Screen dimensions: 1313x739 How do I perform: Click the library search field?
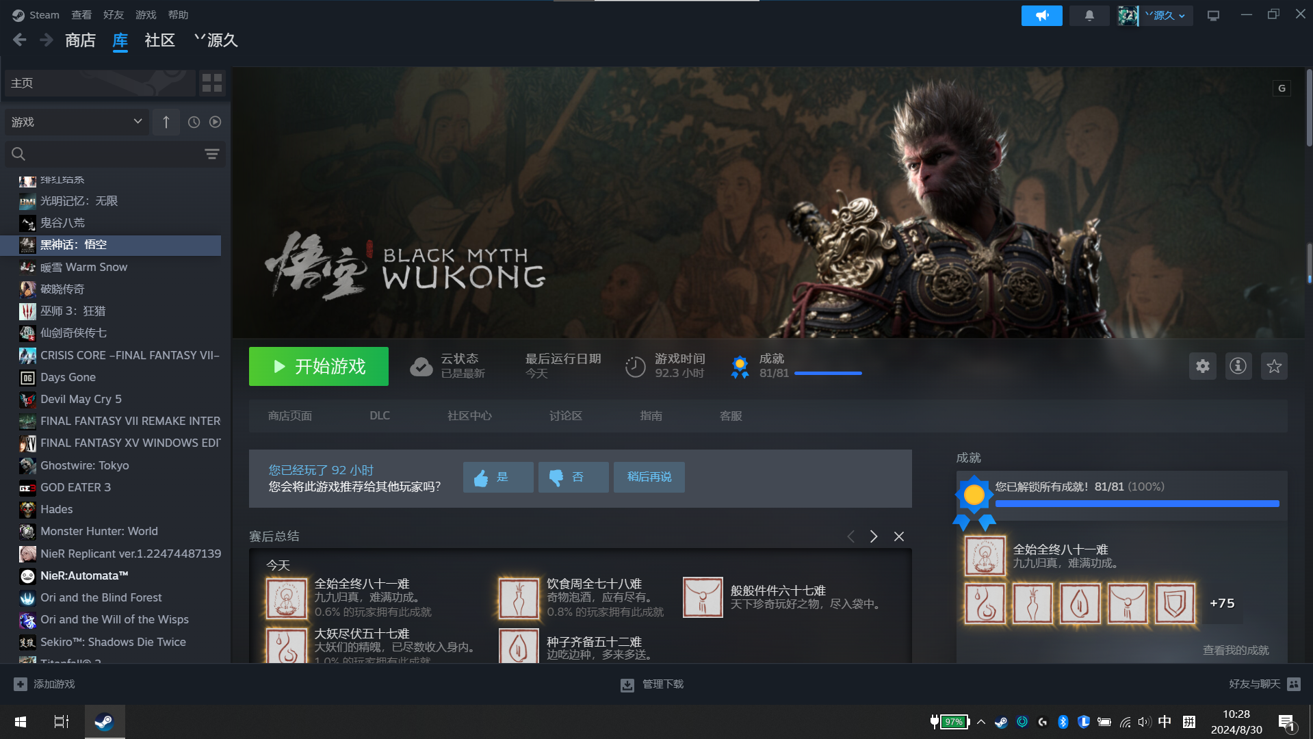coord(115,154)
